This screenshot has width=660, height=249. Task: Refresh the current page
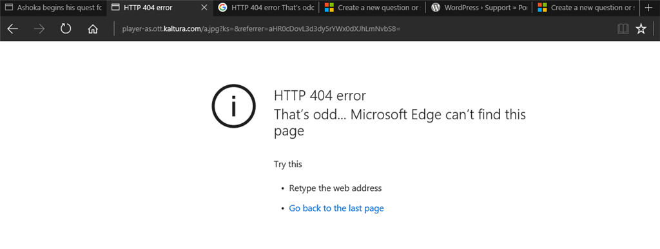(x=66, y=28)
